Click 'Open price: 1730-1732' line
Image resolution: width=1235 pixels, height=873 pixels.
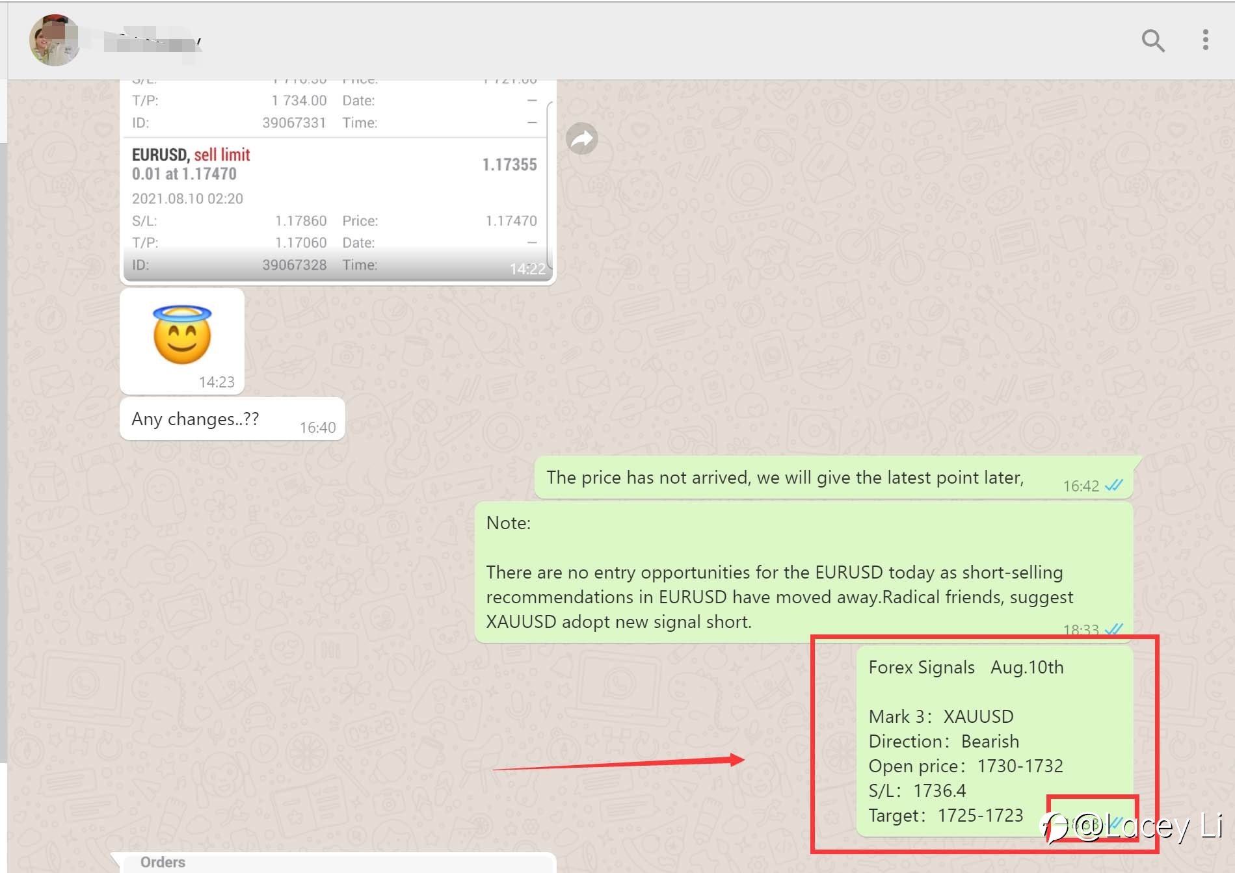[x=966, y=766]
